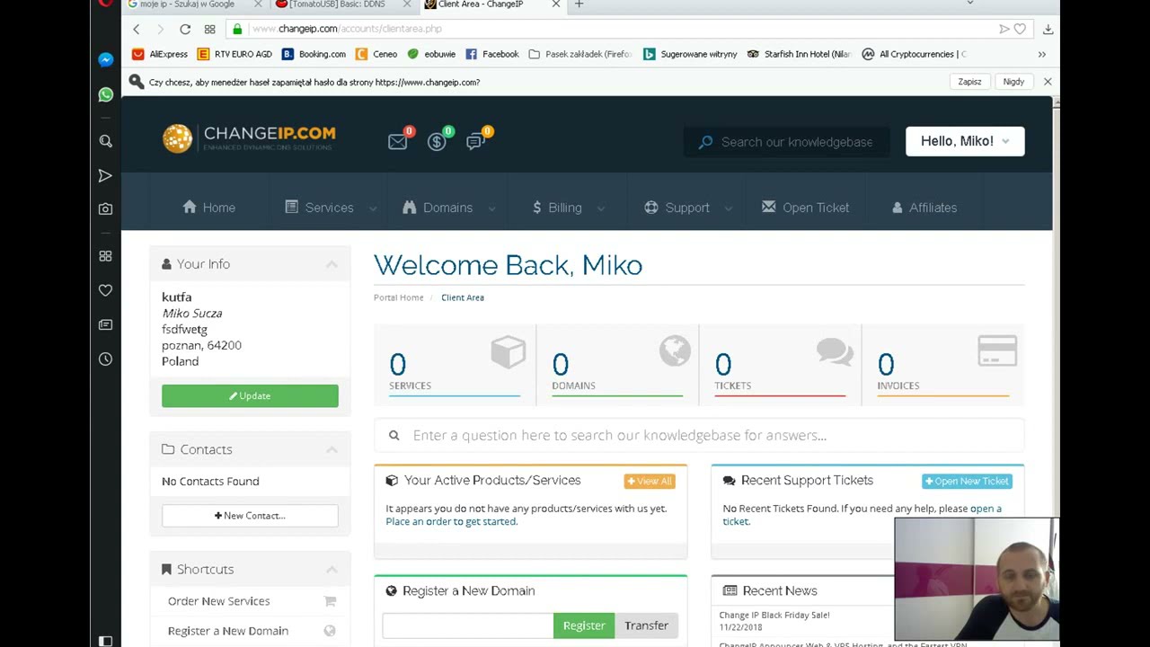Image resolution: width=1150 pixels, height=647 pixels.
Task: Open My Flow arrow icon in sidebar
Action: tap(105, 175)
